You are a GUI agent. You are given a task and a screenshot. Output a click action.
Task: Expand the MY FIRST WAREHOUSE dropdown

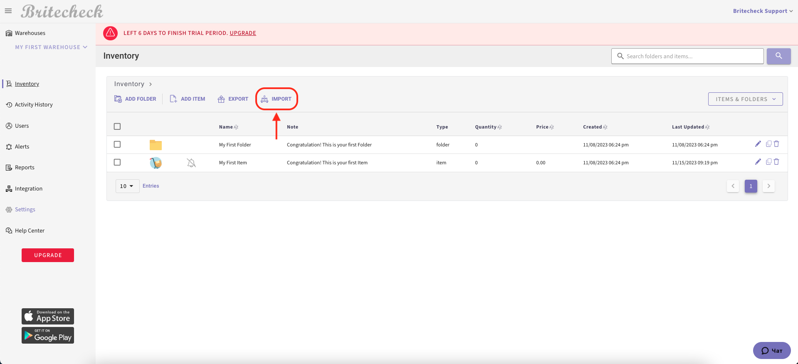pos(51,47)
